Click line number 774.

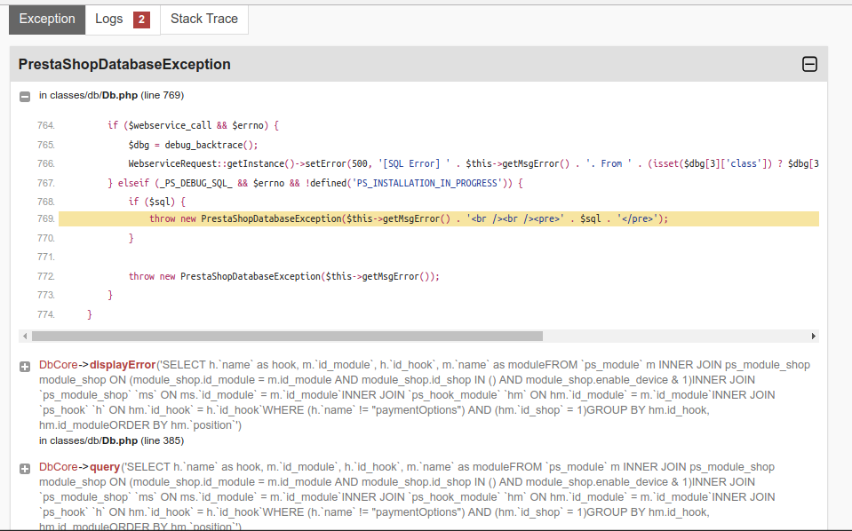pos(46,314)
